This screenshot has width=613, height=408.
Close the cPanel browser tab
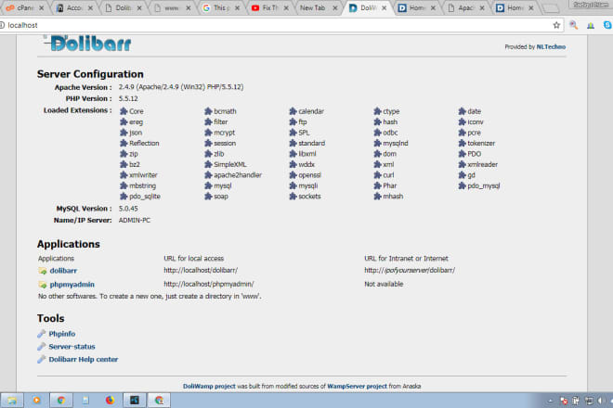(x=42, y=7)
